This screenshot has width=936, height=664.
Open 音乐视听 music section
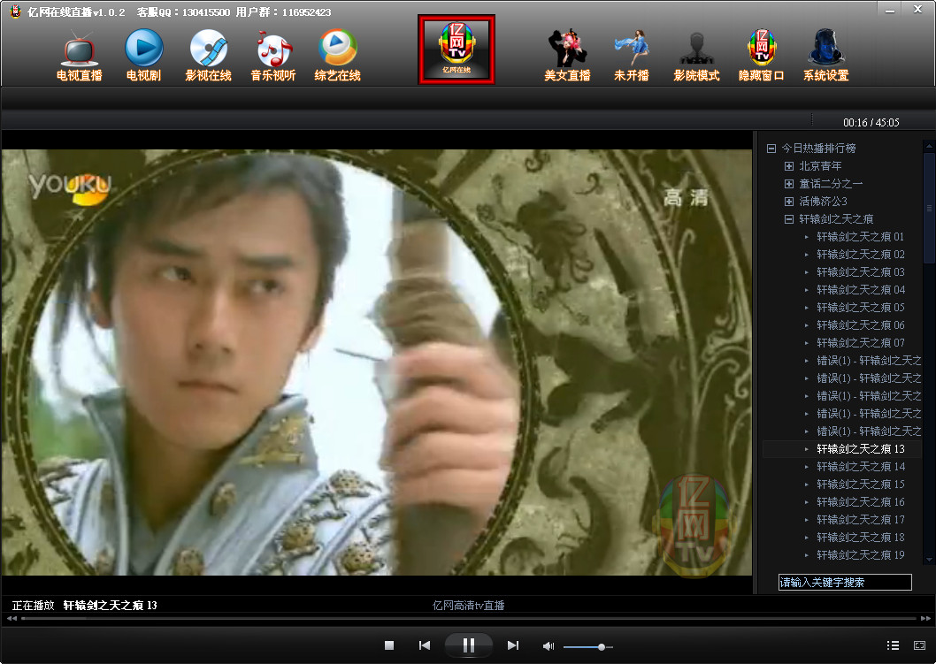click(x=272, y=57)
